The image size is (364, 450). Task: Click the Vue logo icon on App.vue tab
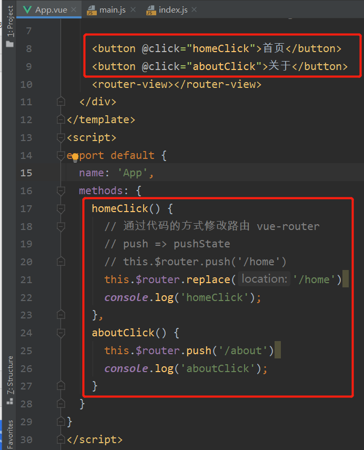coord(27,10)
